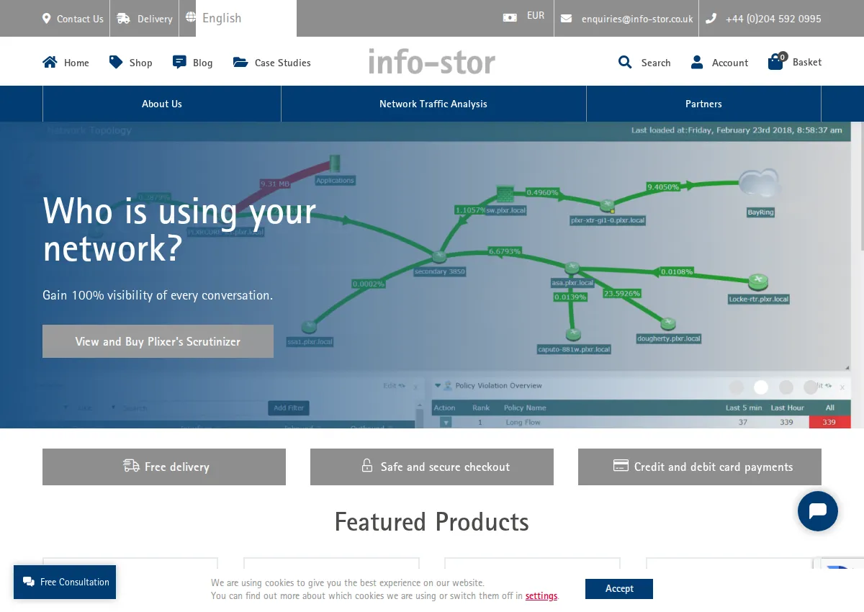Click View and Buy Plixer's Scrutinizer button
This screenshot has height=612, width=864.
158,341
